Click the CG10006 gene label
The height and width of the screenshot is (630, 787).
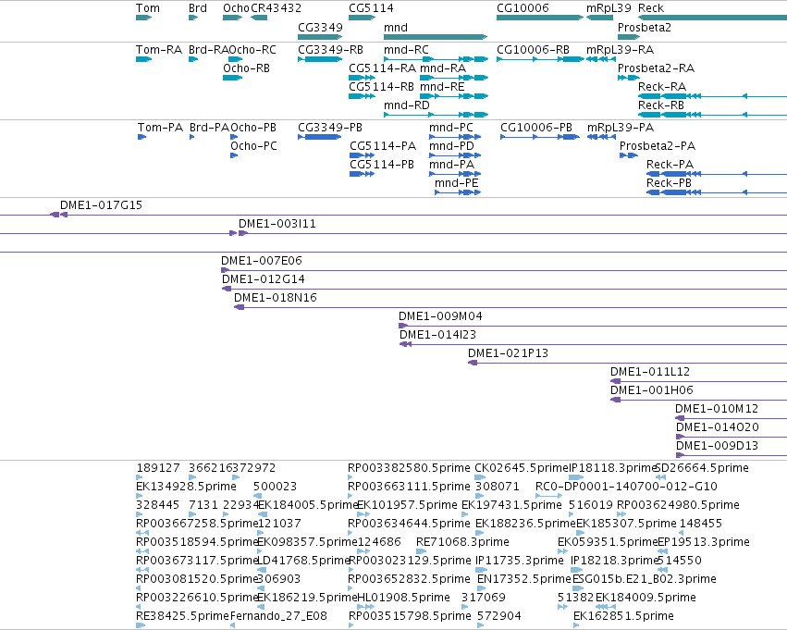[523, 8]
